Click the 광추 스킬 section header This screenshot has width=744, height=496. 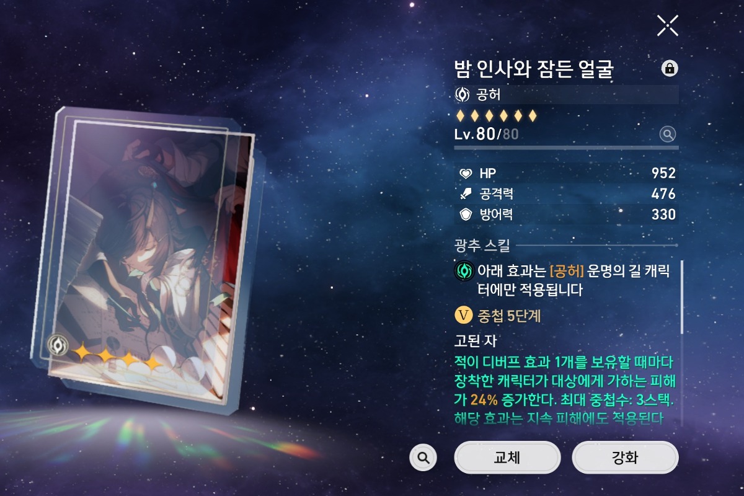[x=482, y=246]
